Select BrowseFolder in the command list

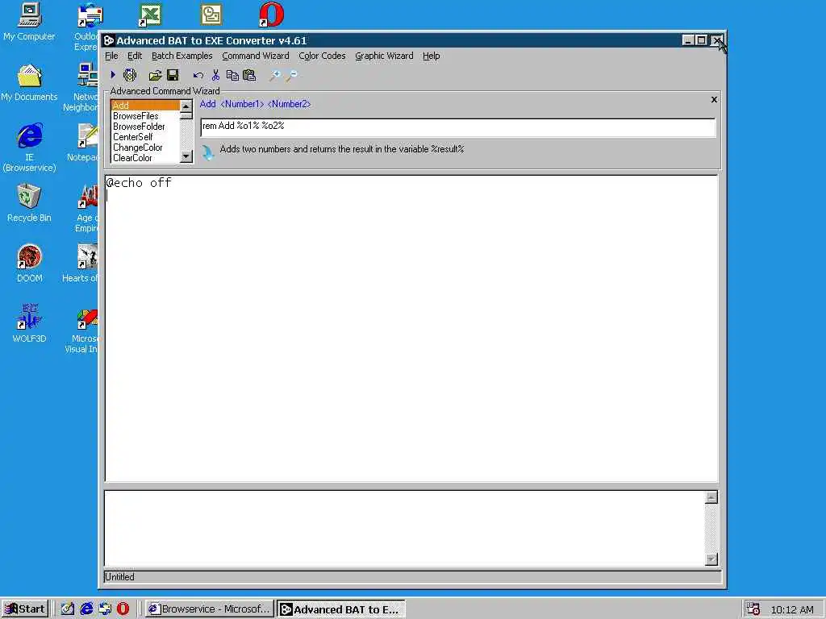click(145, 127)
